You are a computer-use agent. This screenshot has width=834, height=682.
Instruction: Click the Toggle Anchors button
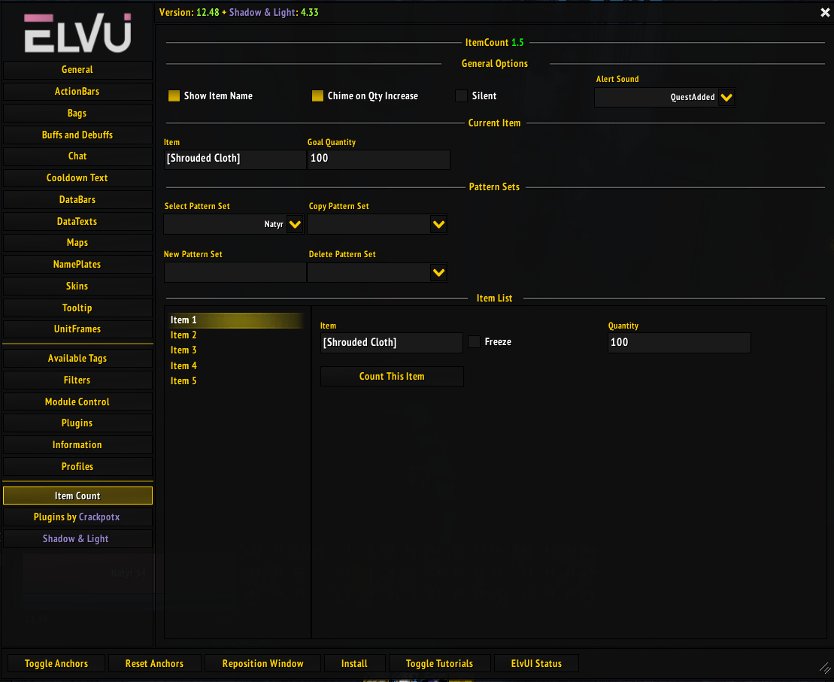pyautogui.click(x=56, y=664)
